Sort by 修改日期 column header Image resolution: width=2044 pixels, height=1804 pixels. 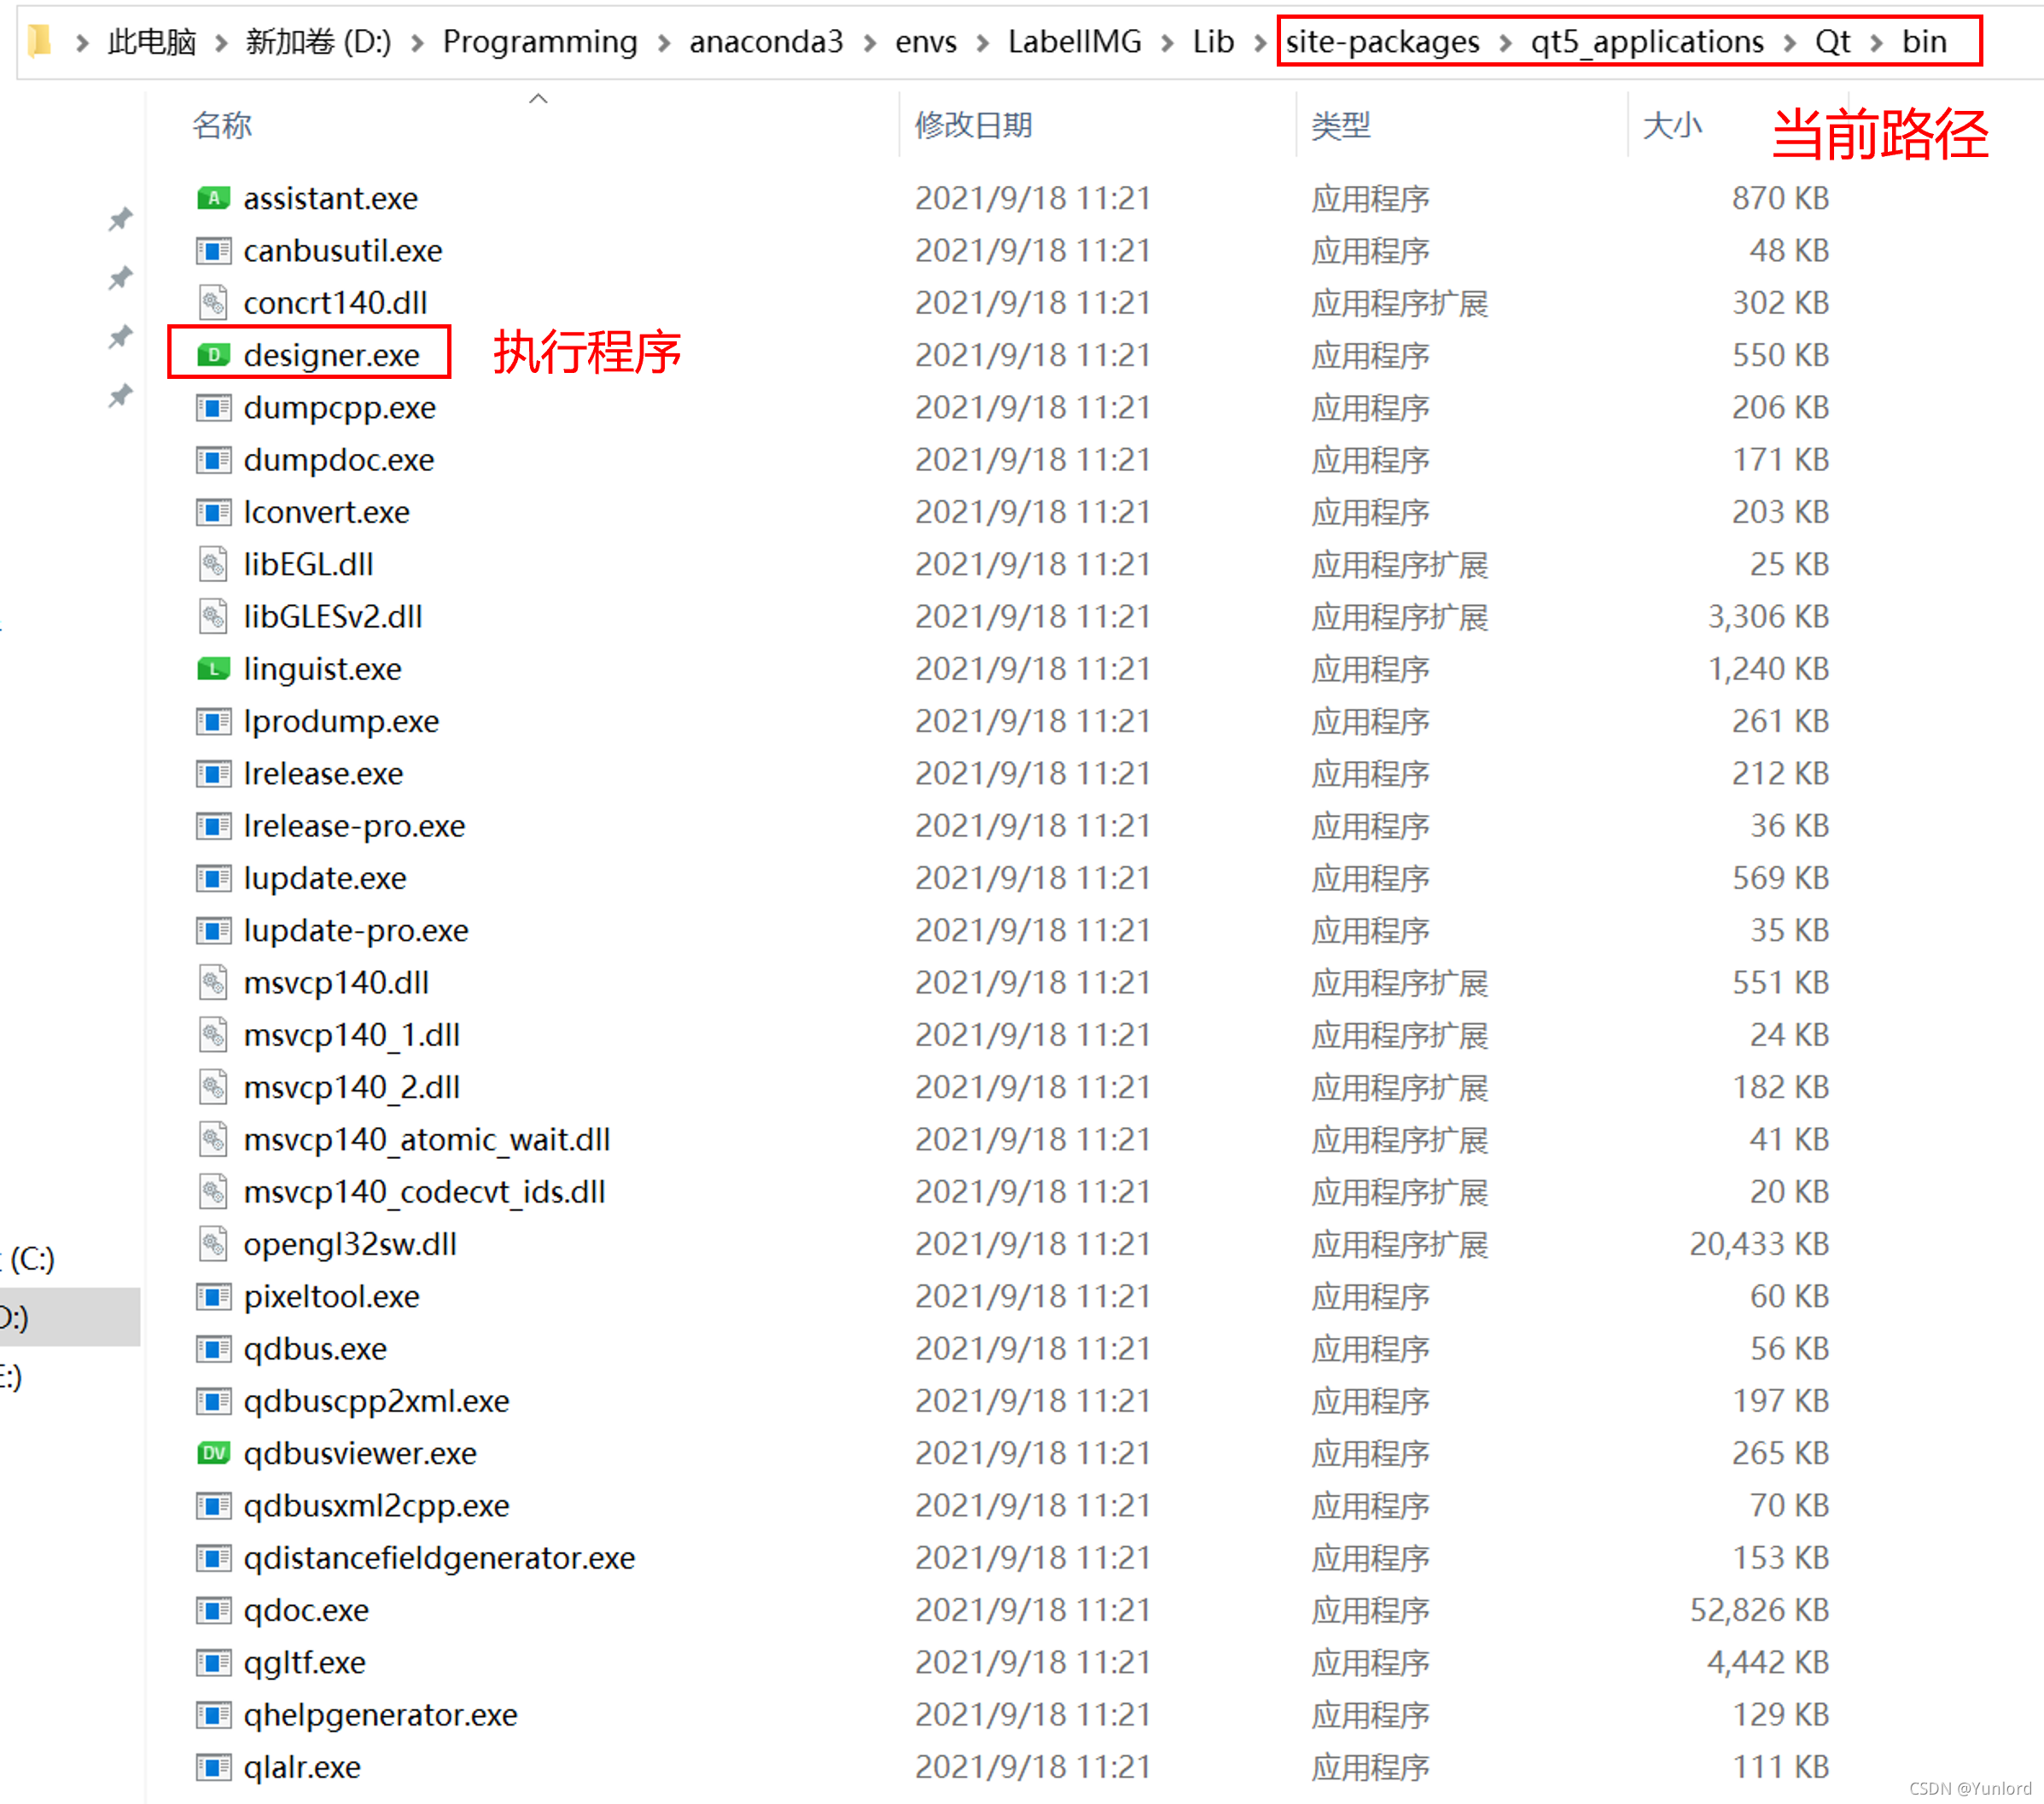[x=973, y=125]
